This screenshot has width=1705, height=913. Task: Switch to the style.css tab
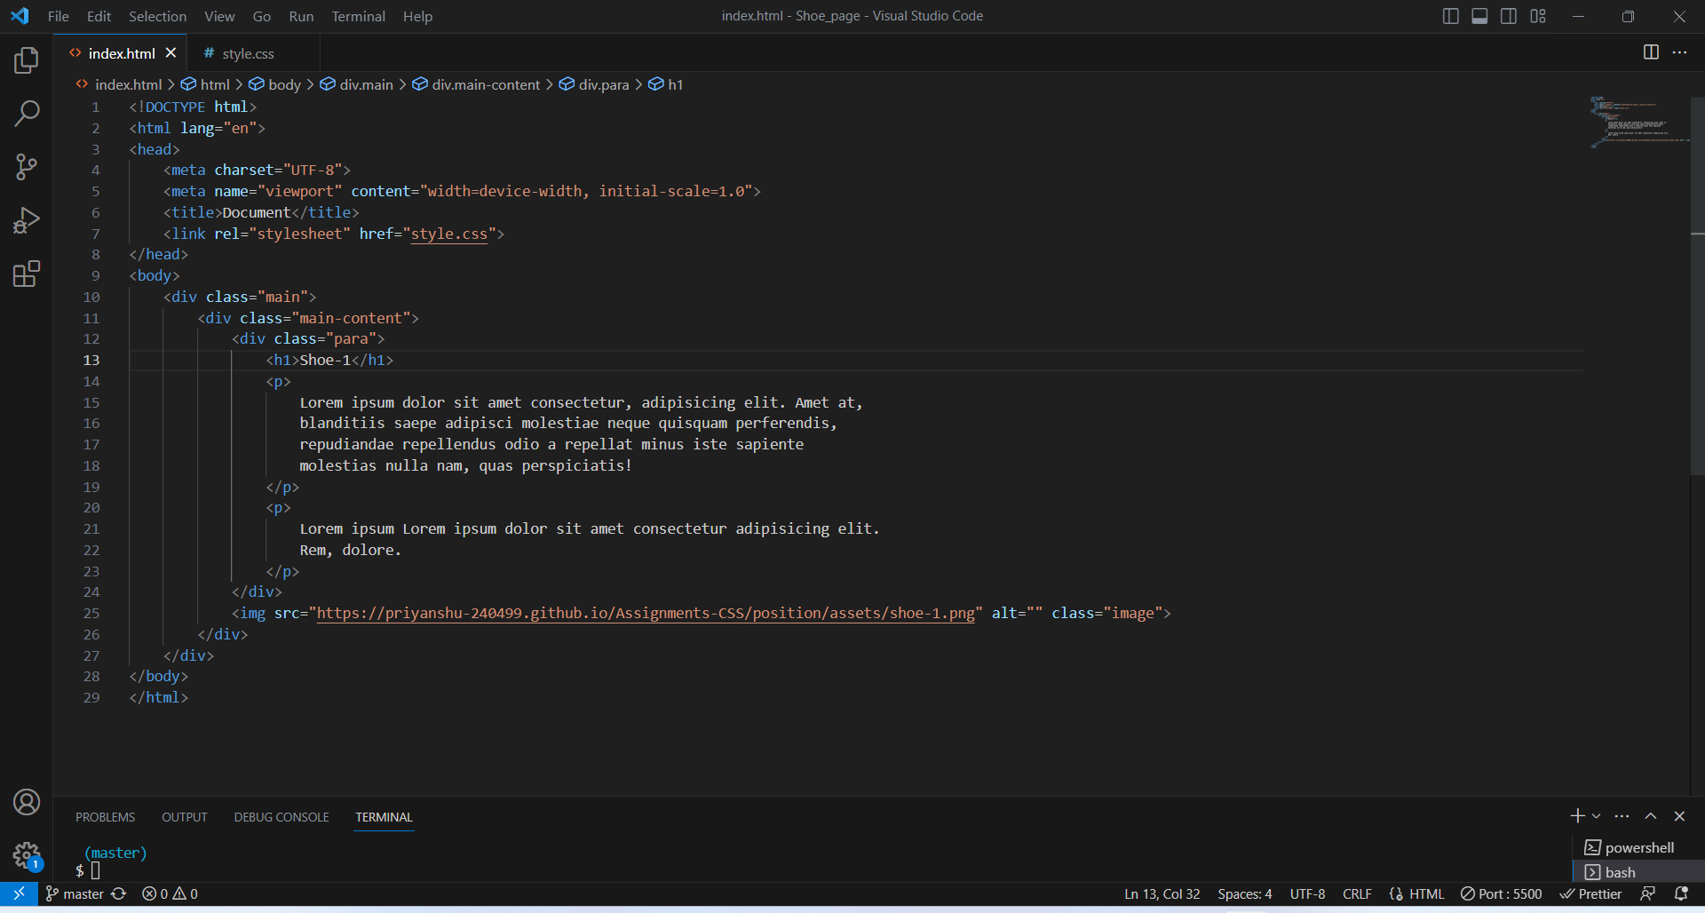click(x=248, y=53)
